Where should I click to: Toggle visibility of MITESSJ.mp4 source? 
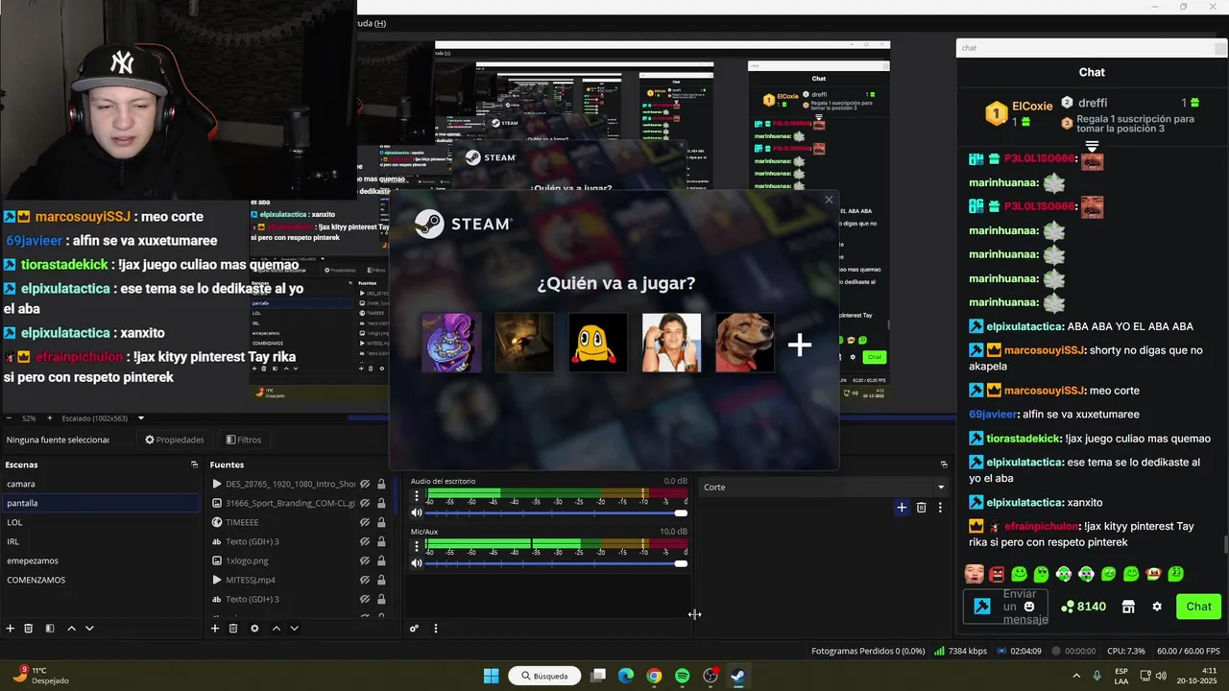(365, 580)
